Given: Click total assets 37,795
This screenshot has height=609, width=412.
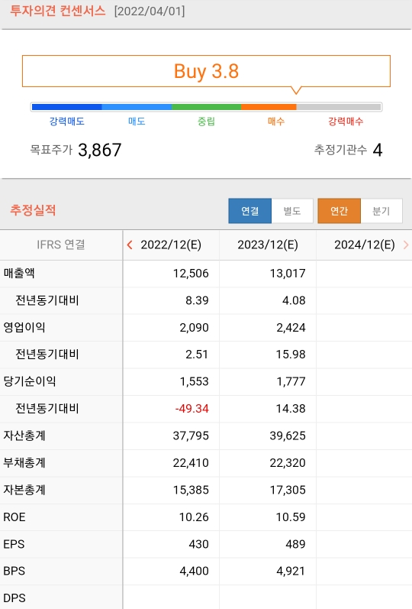Looking at the screenshot, I should [x=191, y=436].
